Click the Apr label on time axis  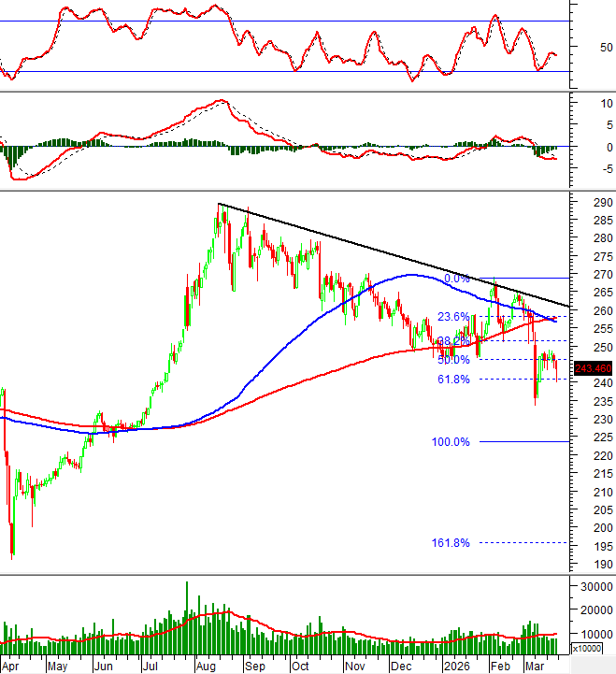coord(12,667)
